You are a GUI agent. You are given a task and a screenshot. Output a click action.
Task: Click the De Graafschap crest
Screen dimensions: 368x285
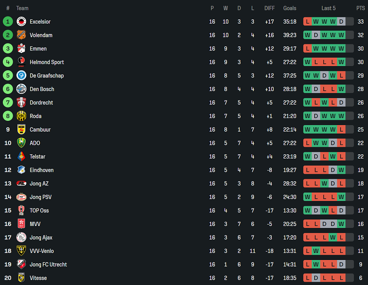click(21, 75)
